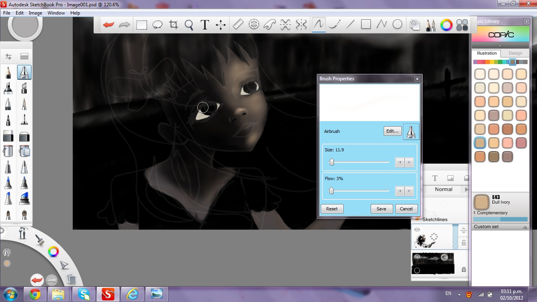Select the rectangular marquee selection tool
Image resolution: width=537 pixels, height=302 pixels.
click(142, 25)
